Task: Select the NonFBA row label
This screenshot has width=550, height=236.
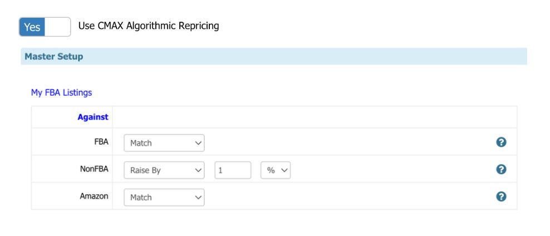Action: pyautogui.click(x=94, y=170)
